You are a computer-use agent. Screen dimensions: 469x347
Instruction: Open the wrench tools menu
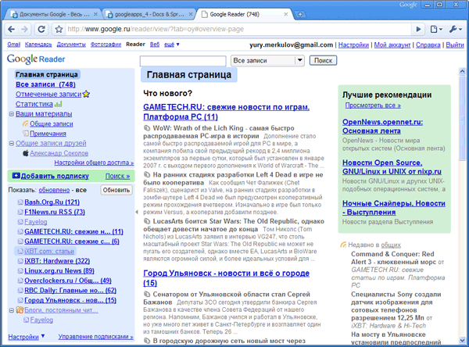456,29
